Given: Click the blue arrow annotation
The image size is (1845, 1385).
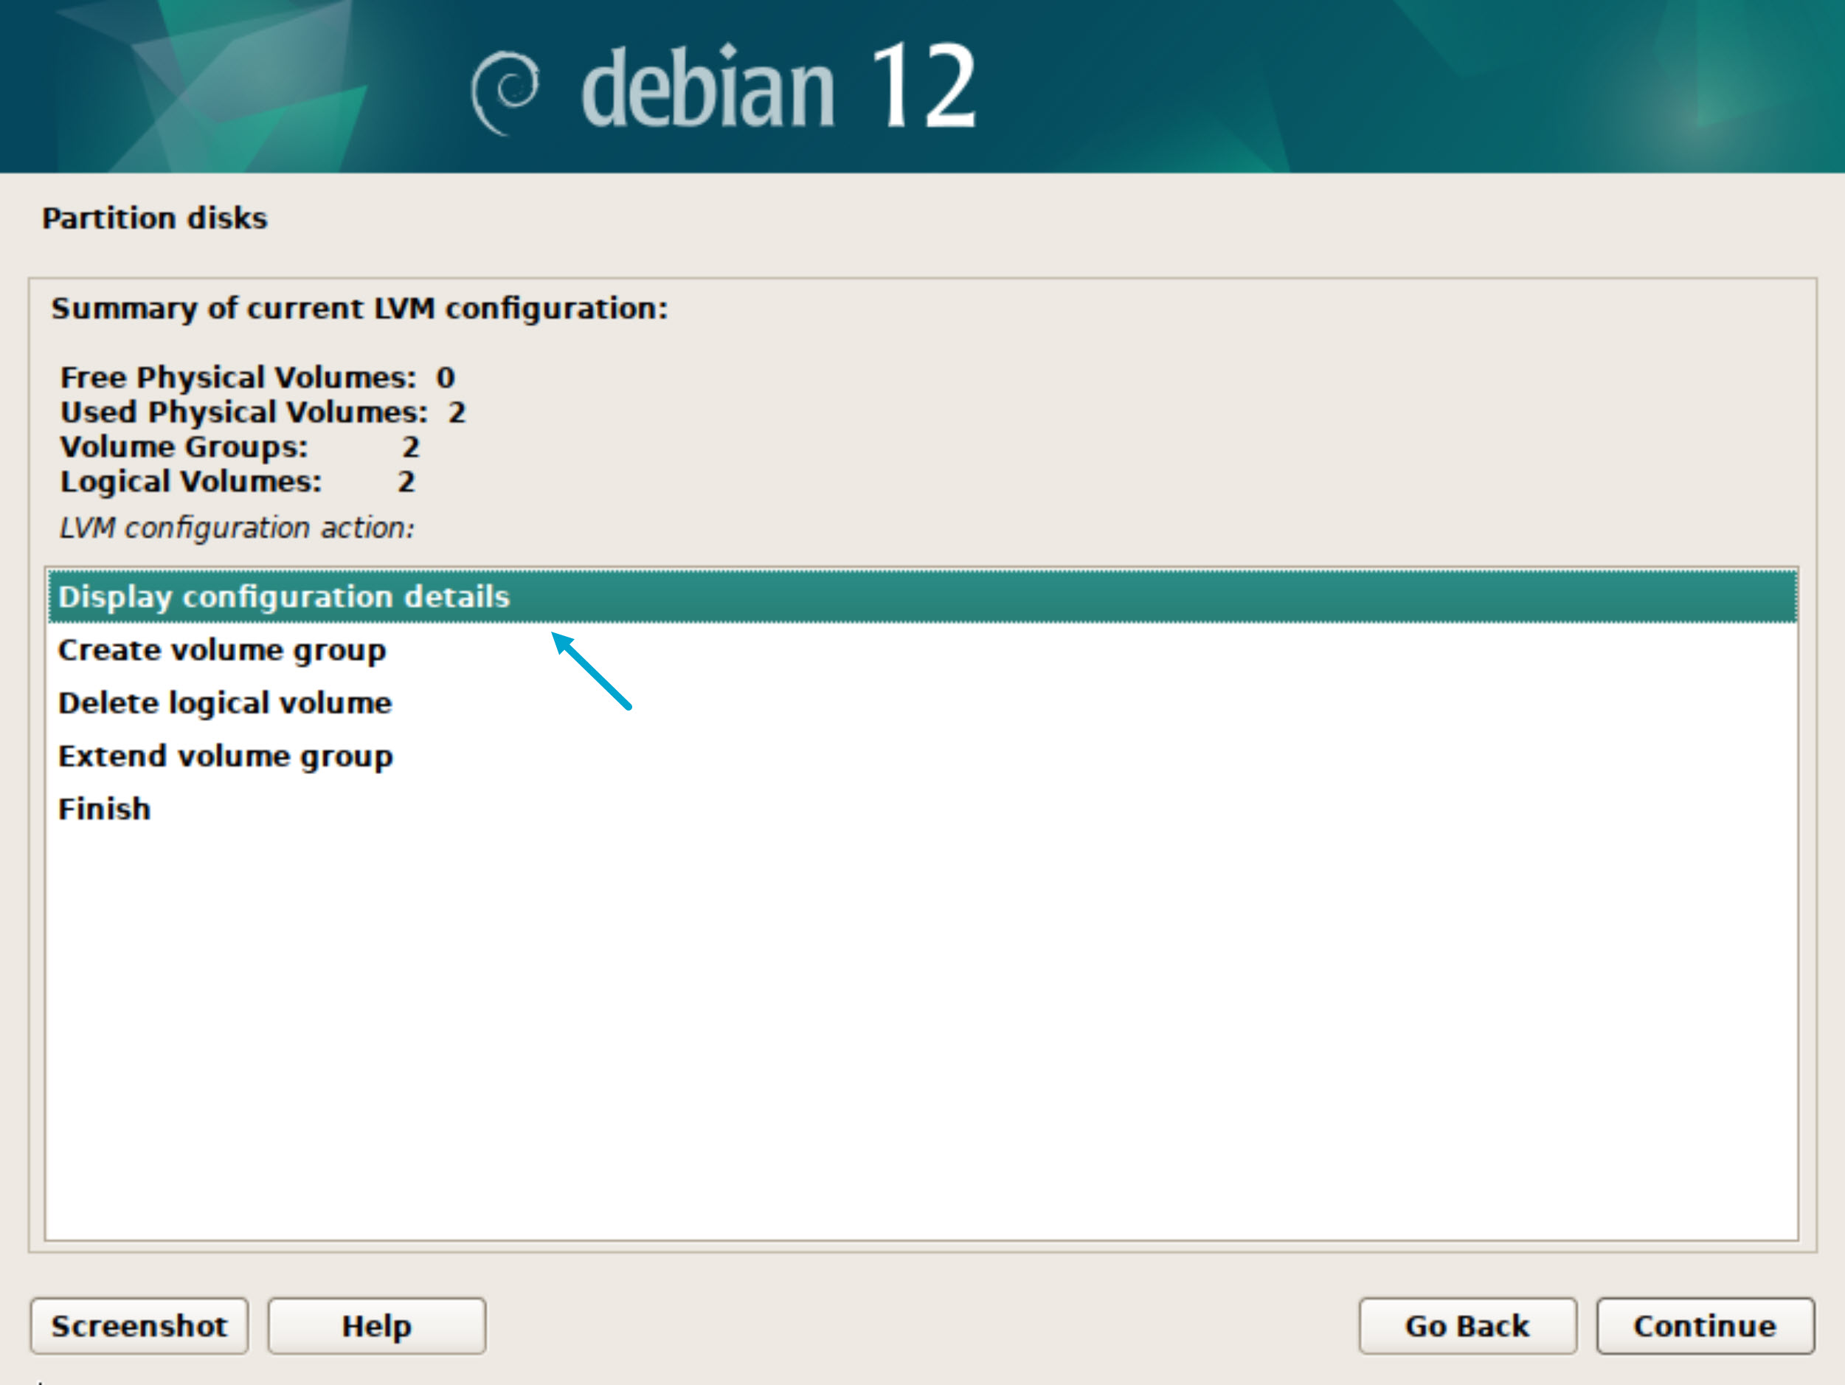Looking at the screenshot, I should [x=591, y=671].
